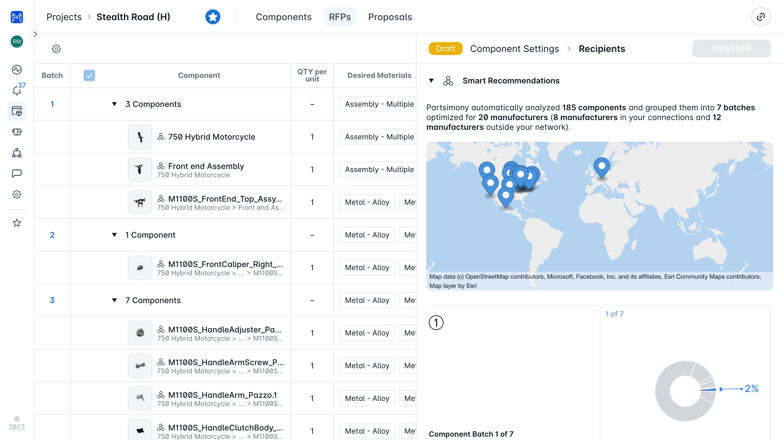Open the Components tab

click(284, 17)
